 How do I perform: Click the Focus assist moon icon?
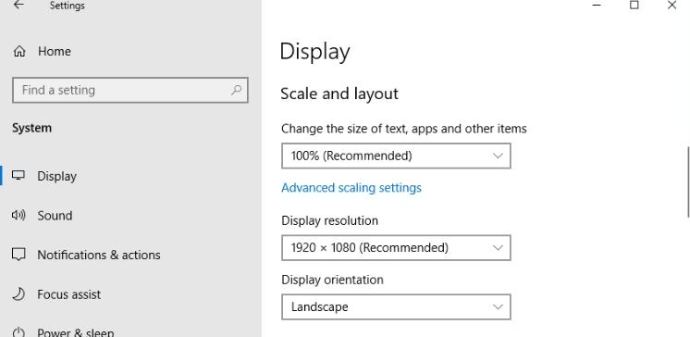[18, 293]
